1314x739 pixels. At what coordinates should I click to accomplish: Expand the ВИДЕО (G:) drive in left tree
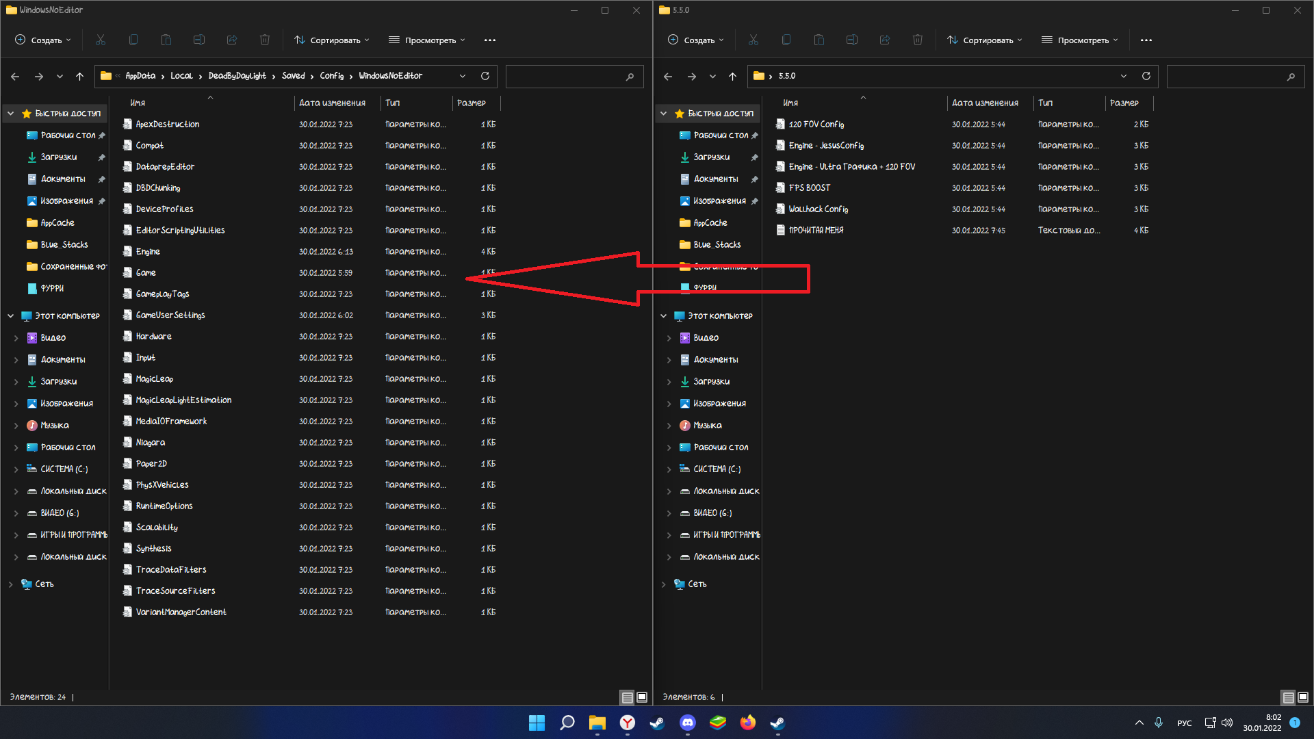16,513
